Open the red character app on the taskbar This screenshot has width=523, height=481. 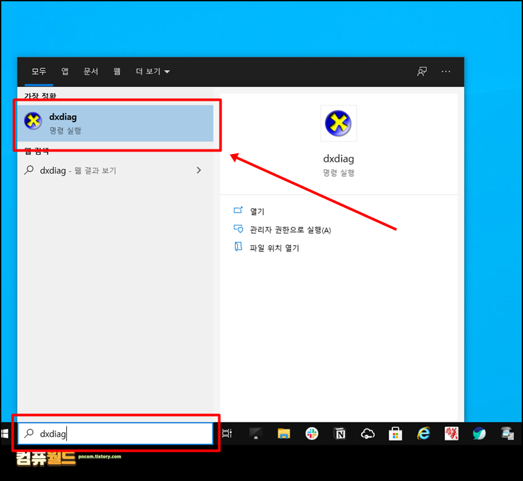coord(452,434)
